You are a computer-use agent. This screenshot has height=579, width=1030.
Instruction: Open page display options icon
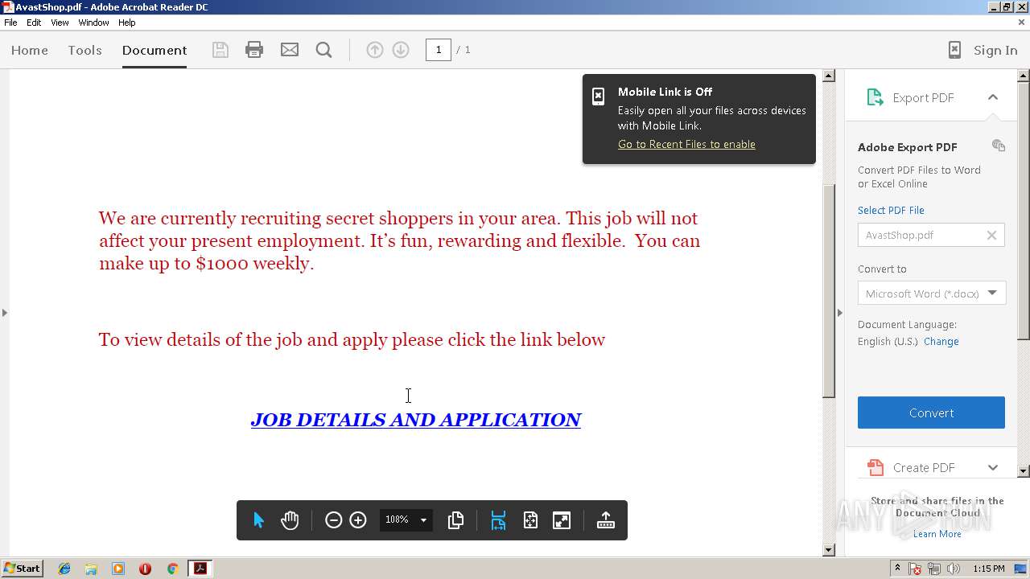click(x=455, y=520)
